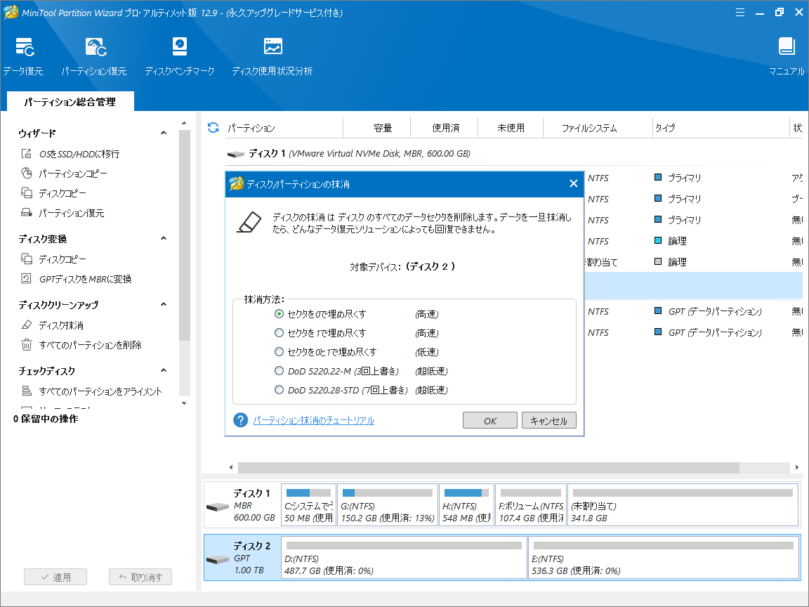809x607 pixels.
Task: Select the E:(NTFS) 536.3 GB partition block
Action: pos(664,558)
